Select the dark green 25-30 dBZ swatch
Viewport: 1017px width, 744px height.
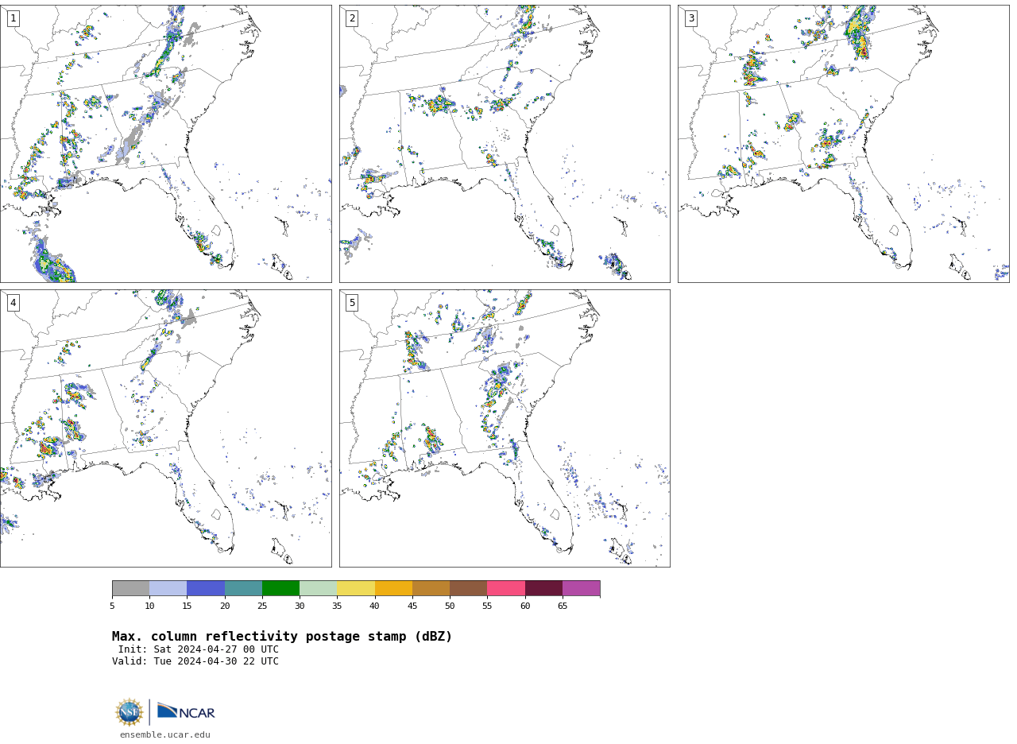[280, 588]
